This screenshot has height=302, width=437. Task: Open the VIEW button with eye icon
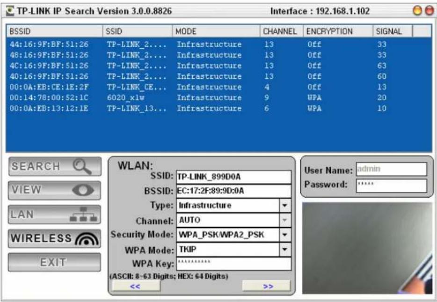click(x=55, y=190)
